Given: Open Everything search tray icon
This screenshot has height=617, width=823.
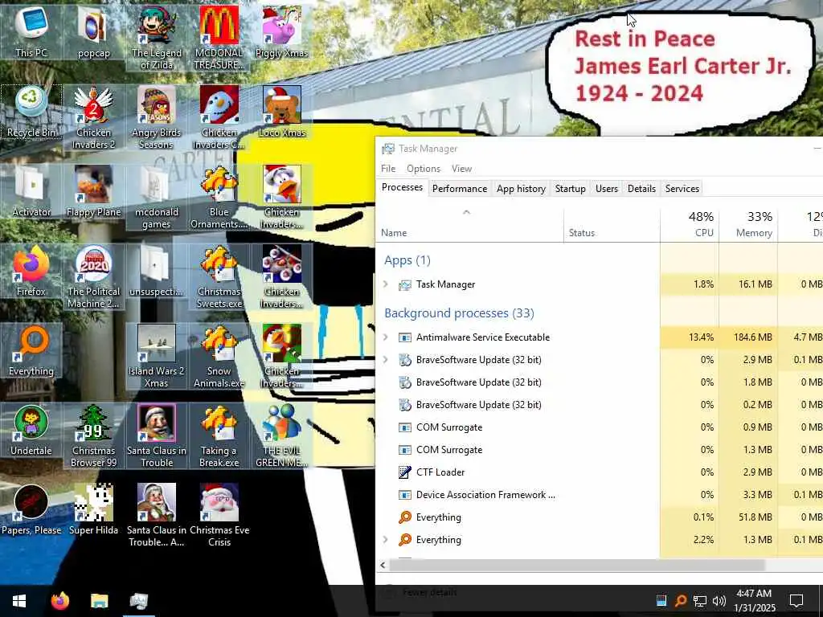Looking at the screenshot, I should pyautogui.click(x=680, y=601).
